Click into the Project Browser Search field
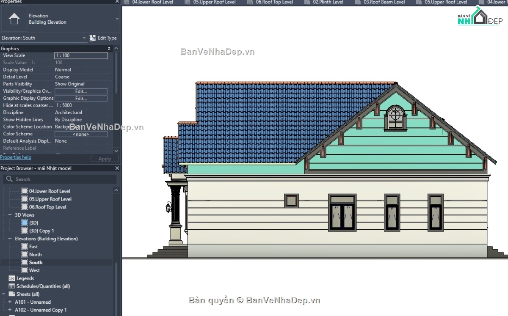 pyautogui.click(x=59, y=179)
